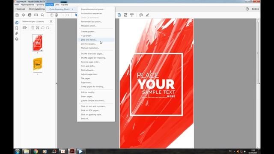The height and width of the screenshot is (154, 274).
Task: Go to previous page with up arrow
Action: [51, 15]
